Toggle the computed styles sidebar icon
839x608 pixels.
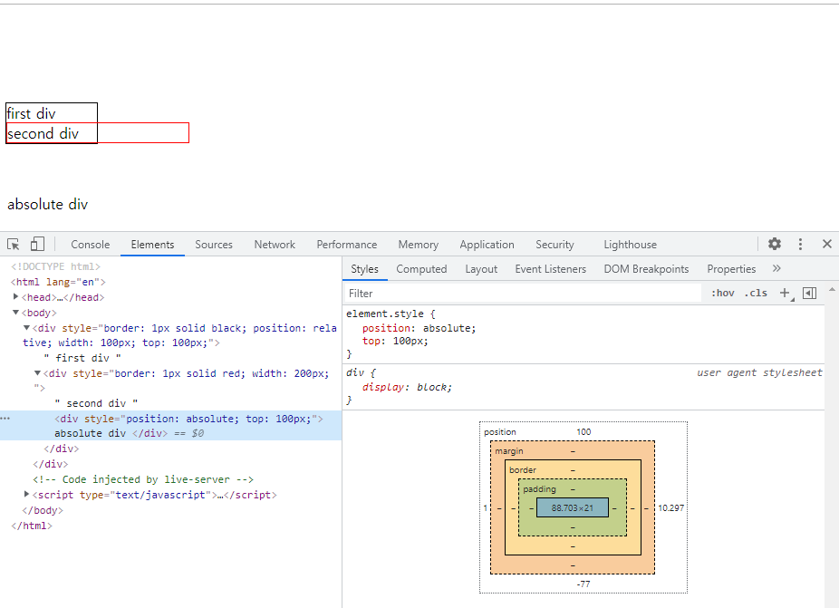point(810,293)
